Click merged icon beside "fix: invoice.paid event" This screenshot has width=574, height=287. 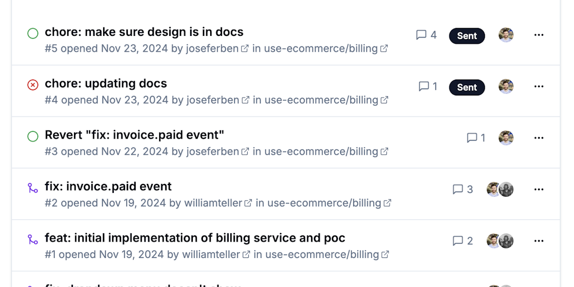click(33, 188)
